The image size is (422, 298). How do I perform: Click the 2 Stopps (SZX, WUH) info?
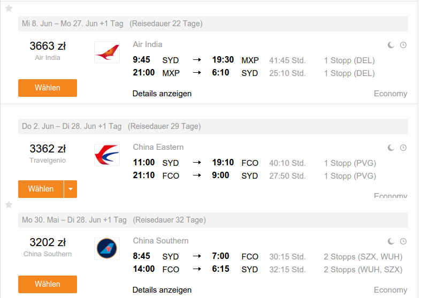[363, 257]
